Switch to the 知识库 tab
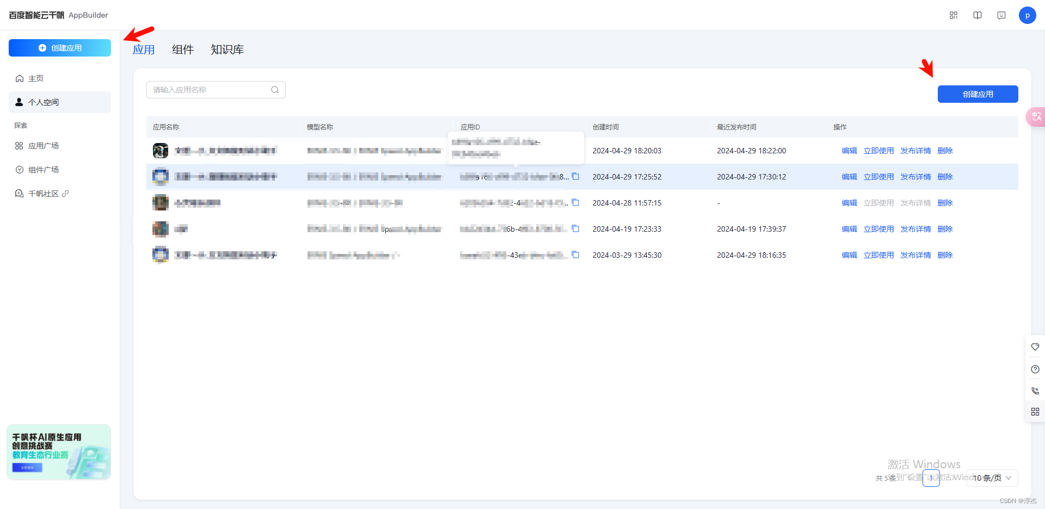 (x=227, y=49)
